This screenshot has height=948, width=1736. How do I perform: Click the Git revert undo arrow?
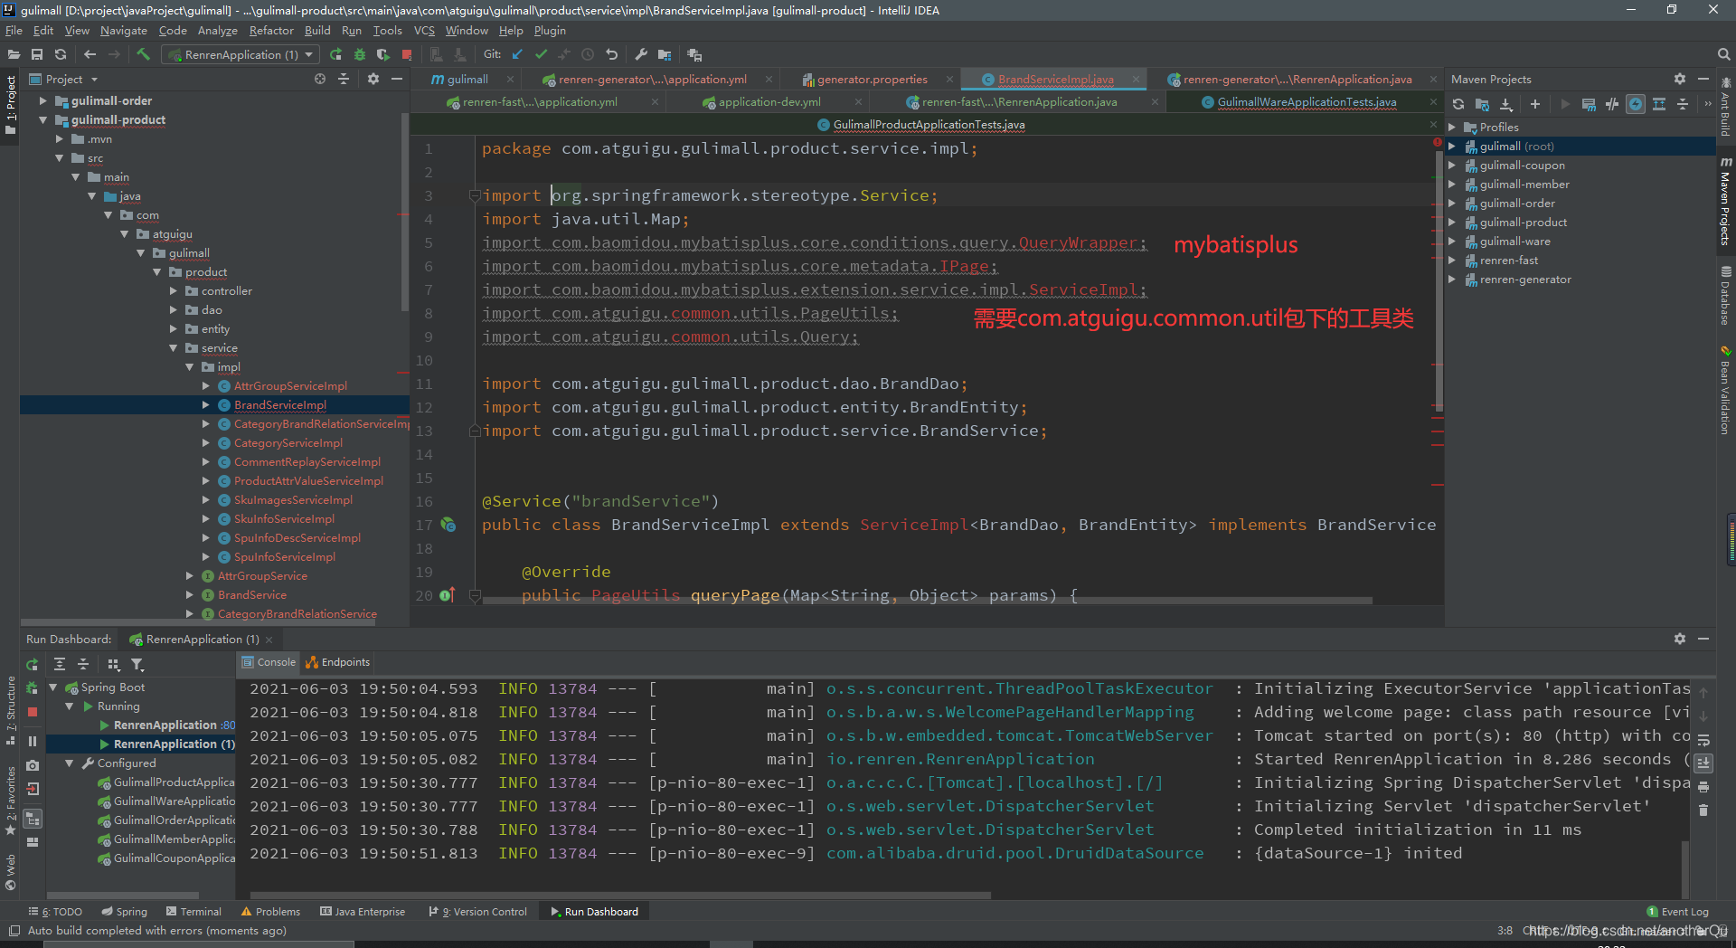tap(611, 54)
